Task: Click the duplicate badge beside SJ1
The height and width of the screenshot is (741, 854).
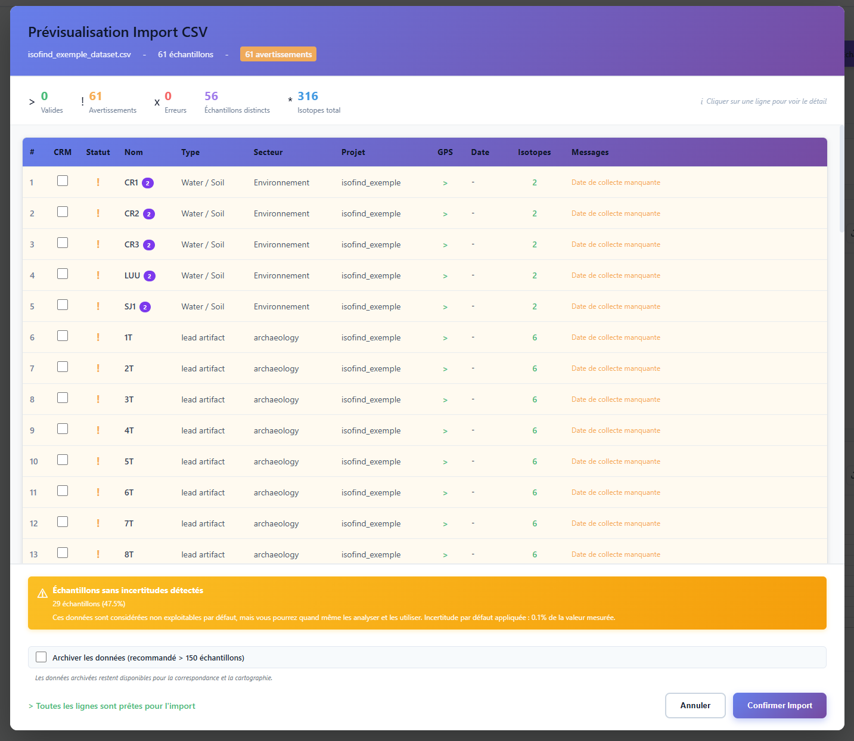Action: pos(145,307)
